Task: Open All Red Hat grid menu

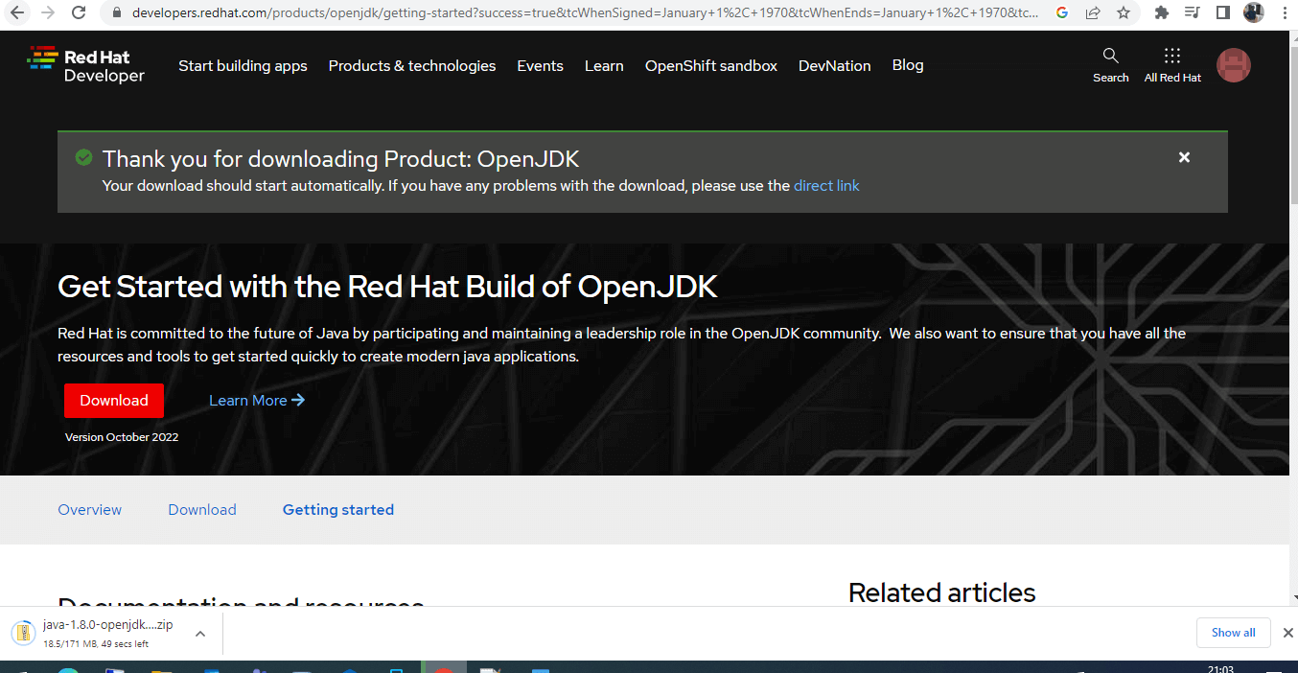Action: (x=1172, y=64)
